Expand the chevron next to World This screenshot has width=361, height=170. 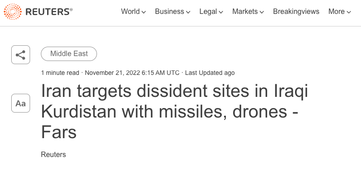point(144,12)
